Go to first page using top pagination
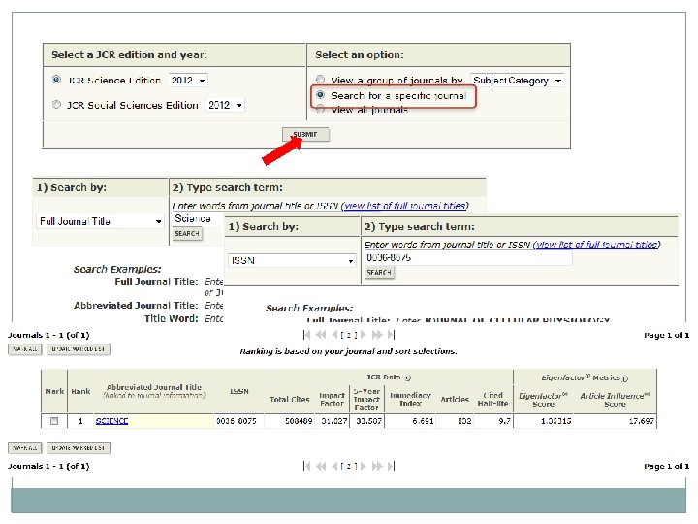698x524 pixels. pos(306,334)
